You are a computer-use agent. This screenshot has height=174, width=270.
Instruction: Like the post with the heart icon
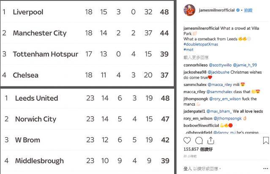click(x=187, y=140)
